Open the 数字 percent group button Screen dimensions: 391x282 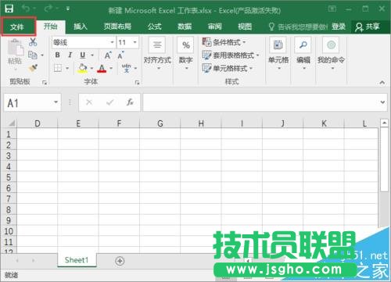click(x=185, y=54)
